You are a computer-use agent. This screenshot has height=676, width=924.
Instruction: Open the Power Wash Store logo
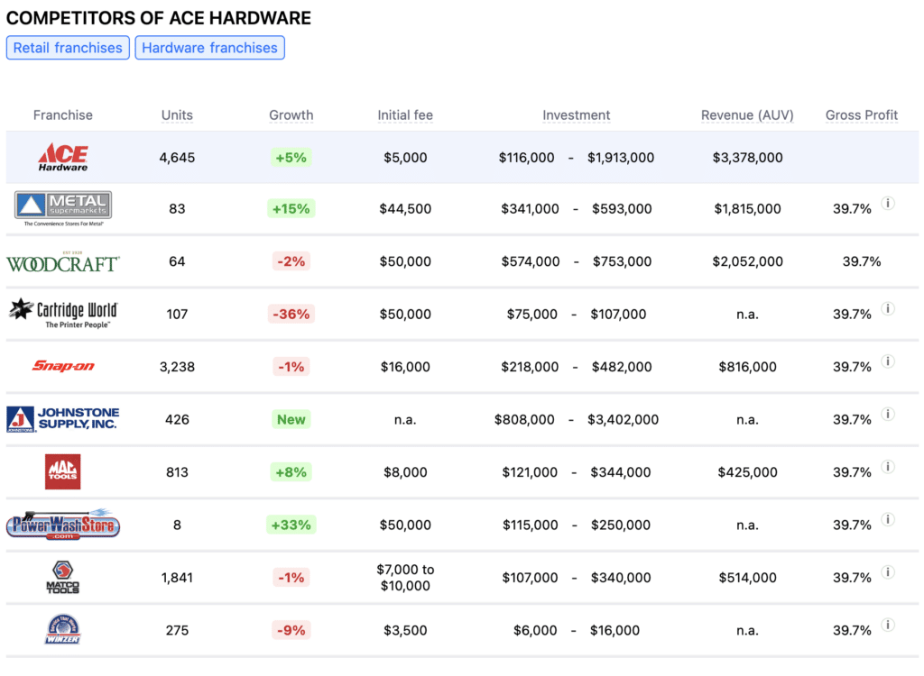[x=63, y=524]
